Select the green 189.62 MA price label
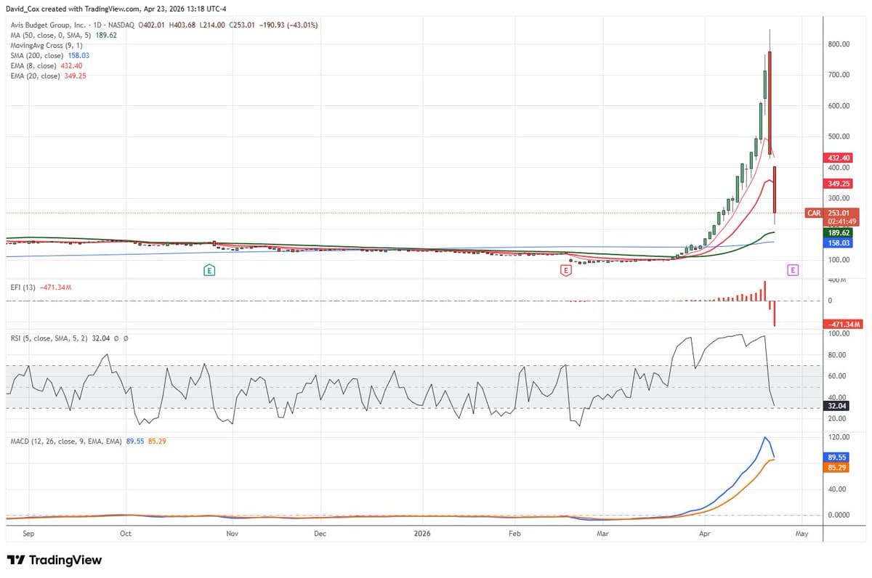This screenshot has width=872, height=578. point(838,232)
